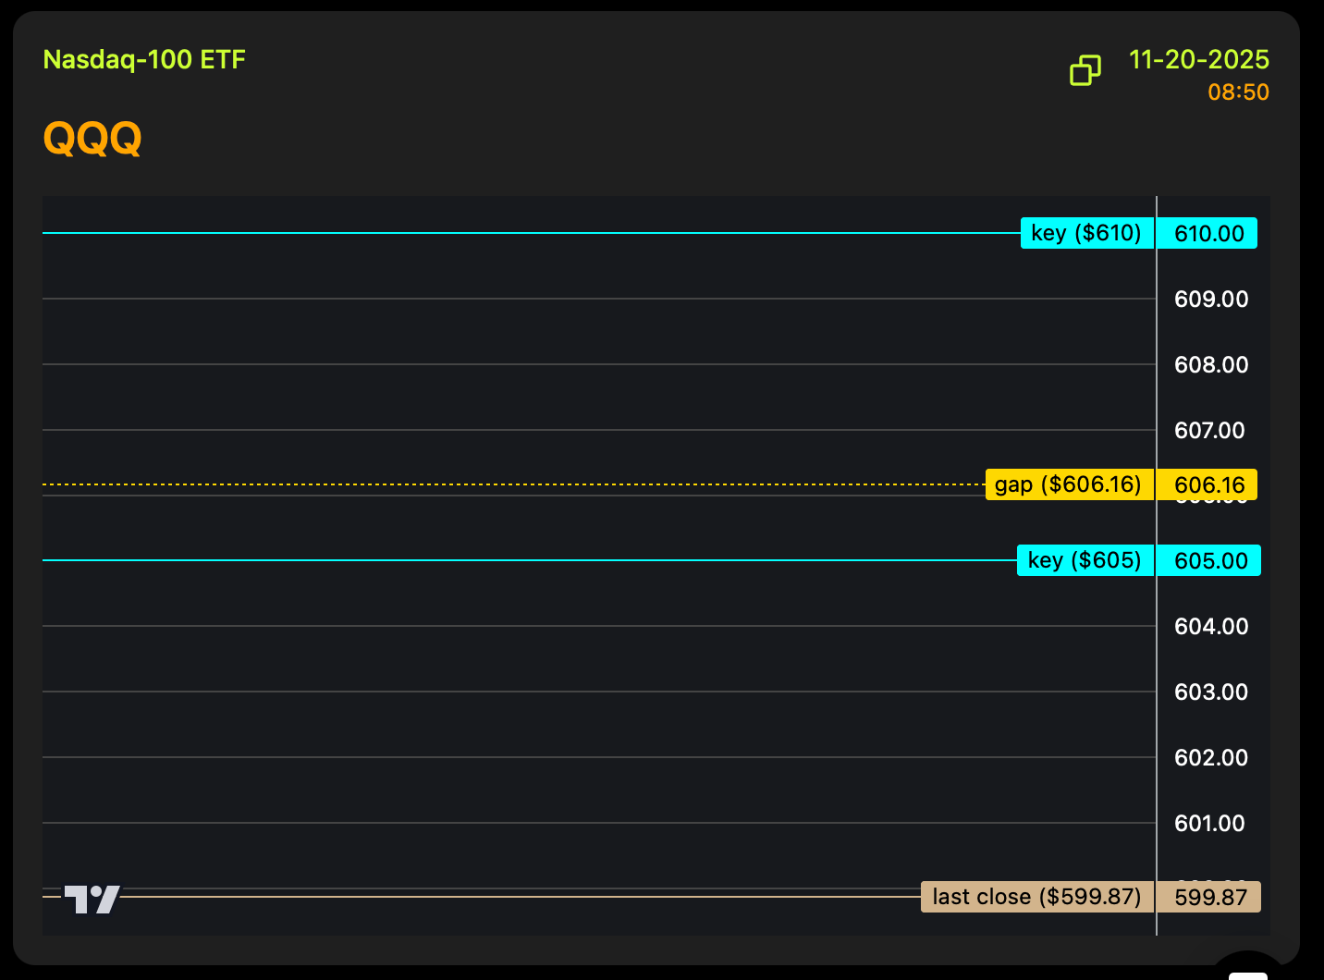1324x980 pixels.
Task: Click the tan 599.87 price tag
Action: 1209,898
